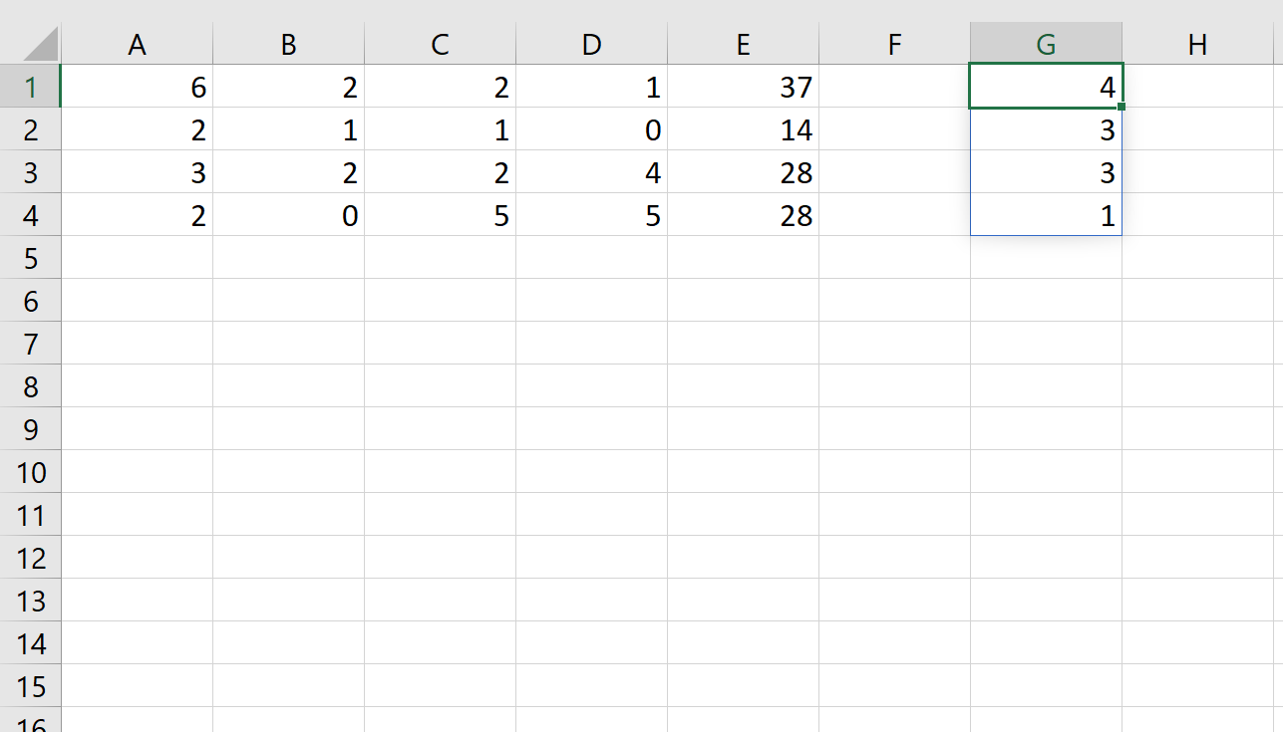
Task: Click row 10 header
Action: click(30, 472)
